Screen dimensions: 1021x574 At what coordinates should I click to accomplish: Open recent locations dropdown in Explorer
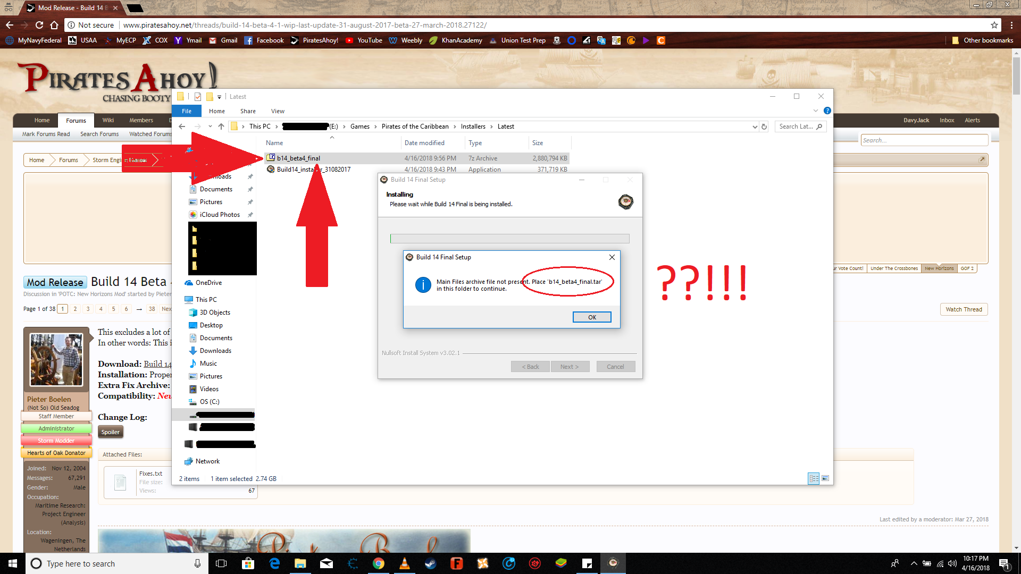210,126
